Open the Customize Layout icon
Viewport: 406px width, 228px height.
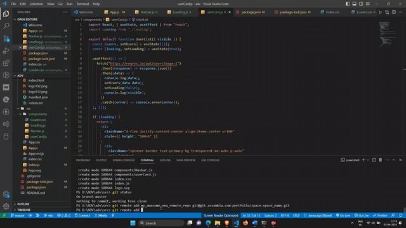click(368, 4)
